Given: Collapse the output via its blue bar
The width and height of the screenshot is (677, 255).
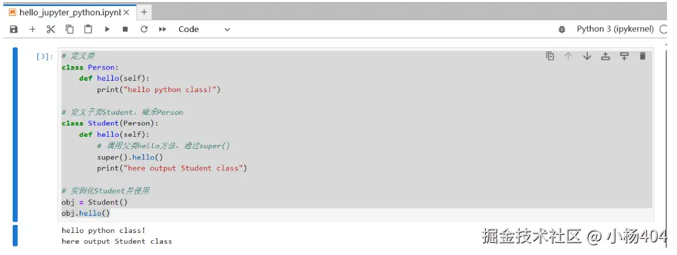Looking at the screenshot, I should [x=15, y=236].
